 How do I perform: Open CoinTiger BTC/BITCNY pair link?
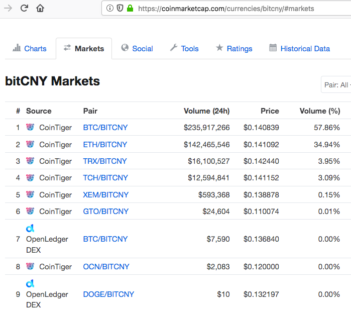pos(105,128)
